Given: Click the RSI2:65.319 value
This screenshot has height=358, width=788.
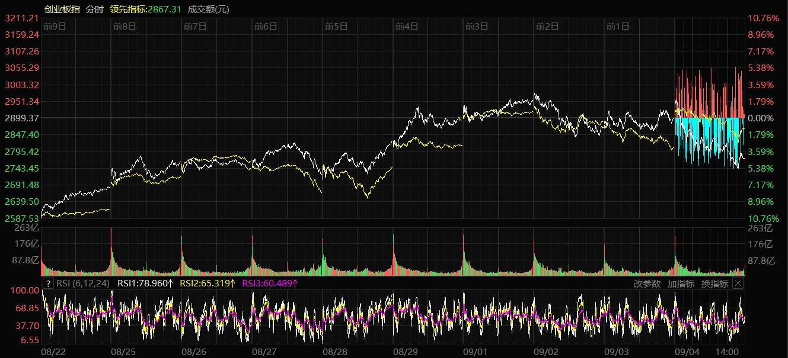Looking at the screenshot, I should coord(208,283).
